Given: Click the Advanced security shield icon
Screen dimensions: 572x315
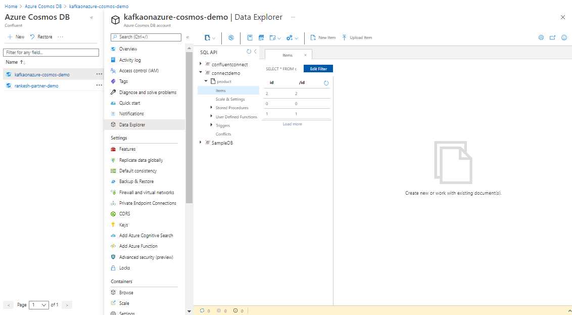Looking at the screenshot, I should click(113, 257).
